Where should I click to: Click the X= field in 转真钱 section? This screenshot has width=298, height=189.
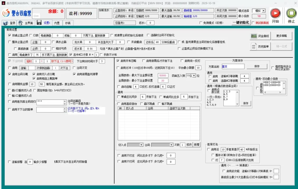(276, 171)
